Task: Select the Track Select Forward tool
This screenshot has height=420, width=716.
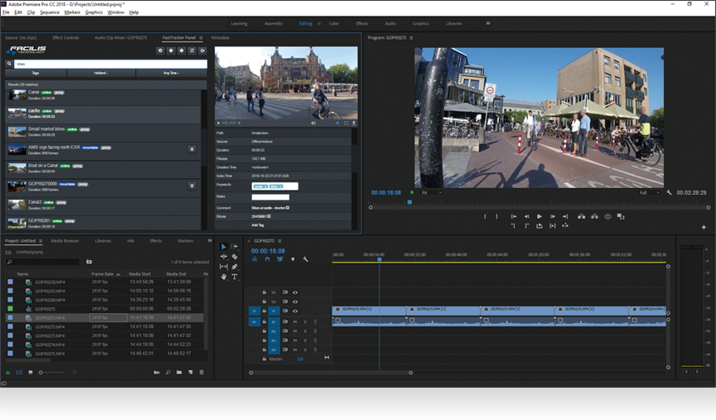Action: 235,247
